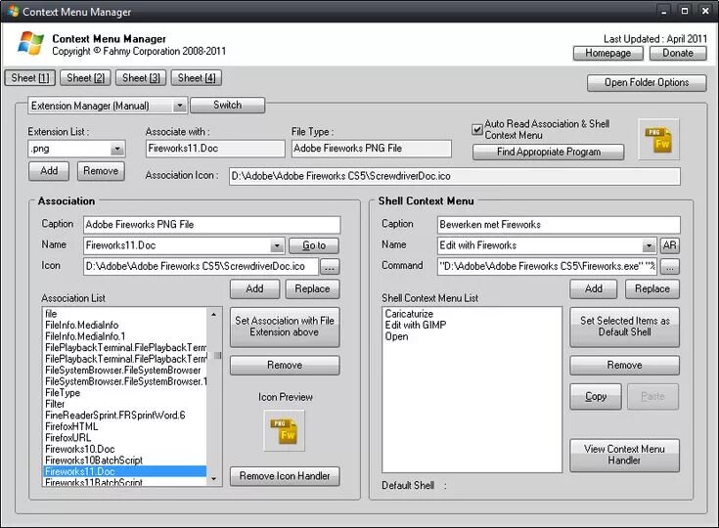Click View Context Menu Handler
Image resolution: width=719 pixels, height=528 pixels.
coord(624,455)
